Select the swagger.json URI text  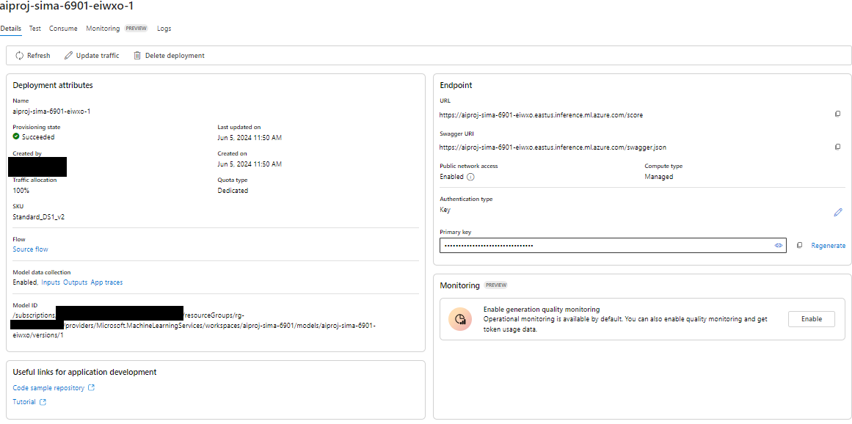pos(553,147)
